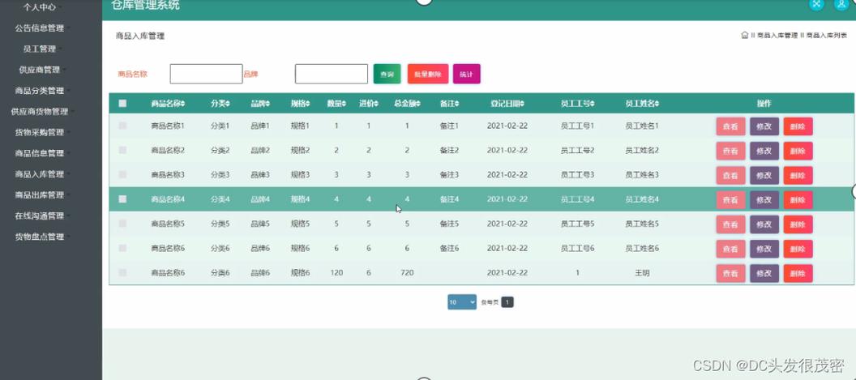The width and height of the screenshot is (856, 380).
Task: Click 修改 for 商品名称2 row
Action: pos(764,152)
